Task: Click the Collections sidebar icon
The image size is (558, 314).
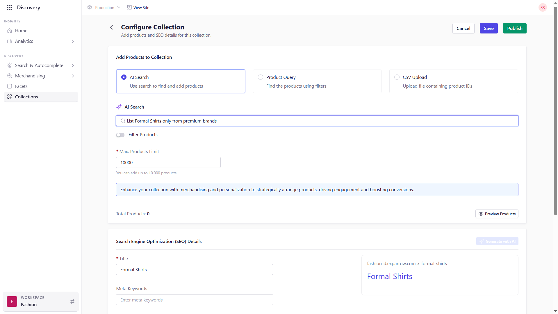Action: pos(10,97)
